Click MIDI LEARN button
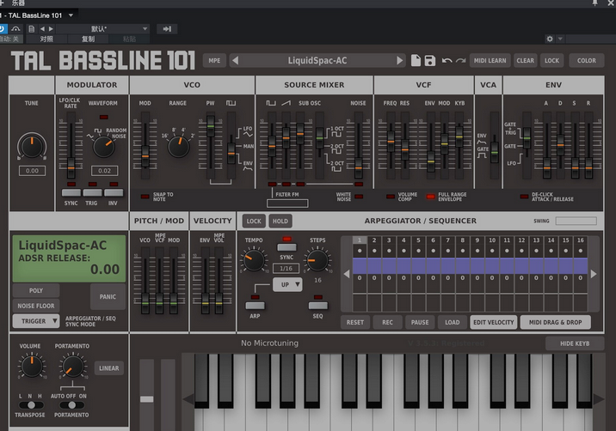Image resolution: width=616 pixels, height=431 pixels. pyautogui.click(x=490, y=60)
